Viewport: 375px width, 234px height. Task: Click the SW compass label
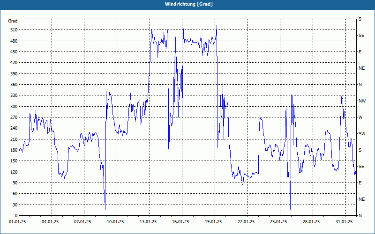[x=362, y=134]
